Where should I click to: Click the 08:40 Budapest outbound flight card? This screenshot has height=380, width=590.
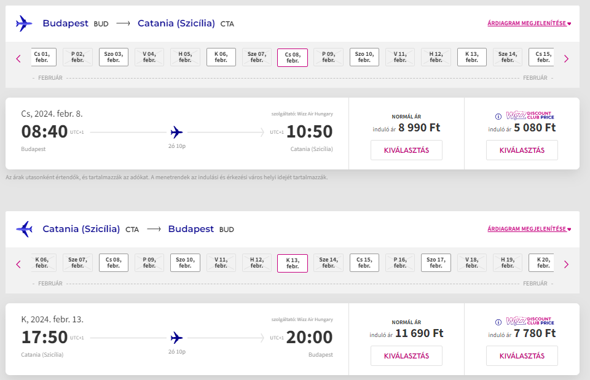coord(176,133)
